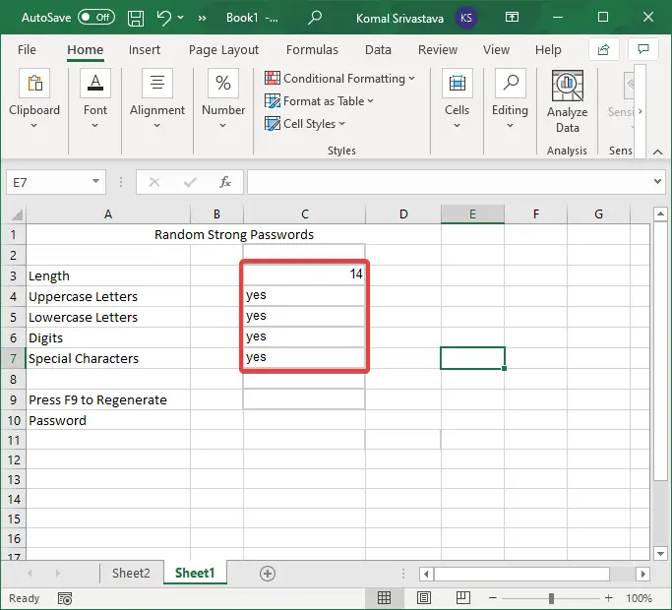The width and height of the screenshot is (672, 610).
Task: Switch to the View tab
Action: coord(496,50)
